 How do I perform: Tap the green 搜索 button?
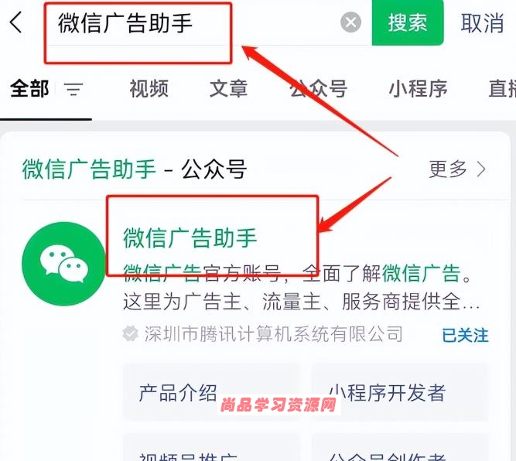(408, 22)
